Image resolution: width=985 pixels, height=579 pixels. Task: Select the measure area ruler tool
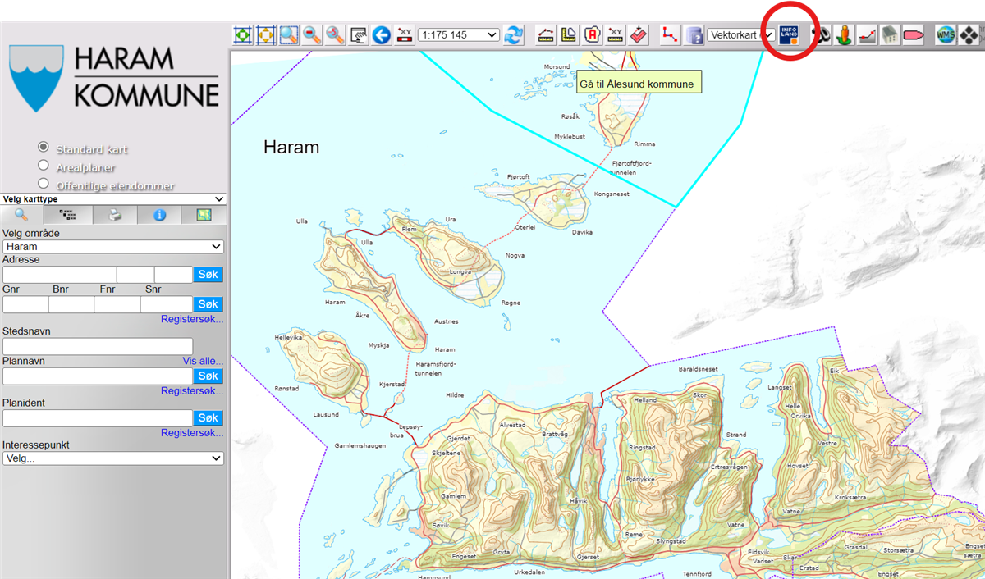[569, 35]
